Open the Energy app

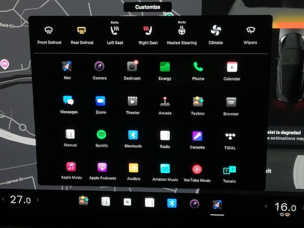pos(165,67)
